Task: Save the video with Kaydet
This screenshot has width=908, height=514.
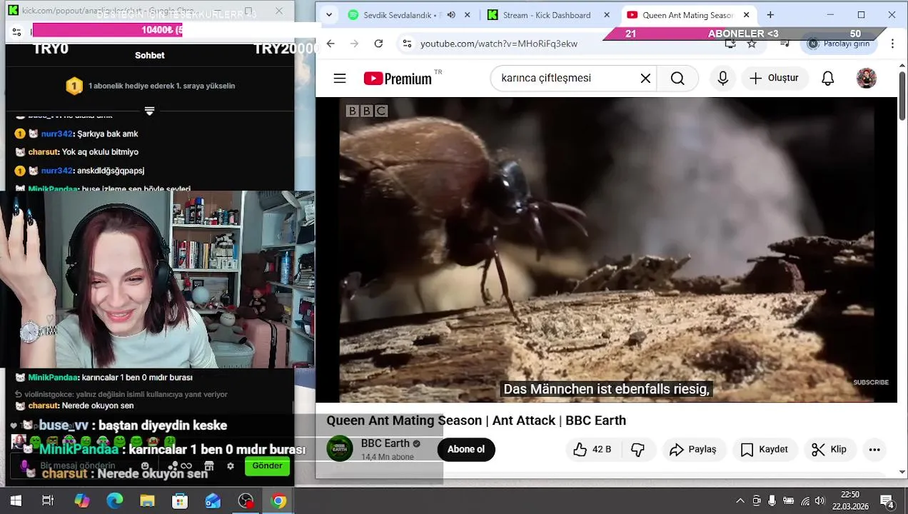Action: [x=765, y=449]
